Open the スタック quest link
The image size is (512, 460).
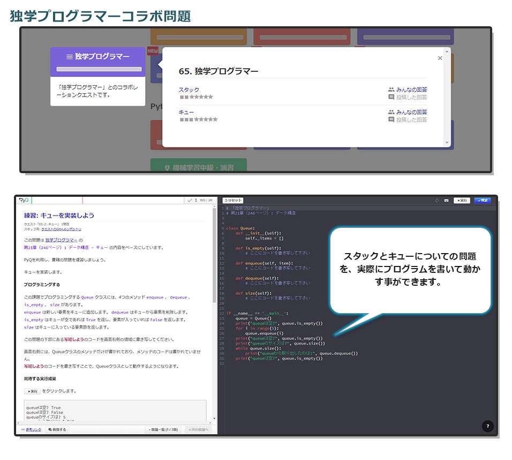tap(189, 90)
